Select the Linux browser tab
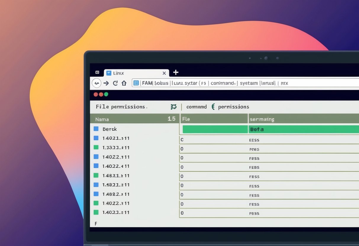Image resolution: width=359 pixels, height=246 pixels. tap(118, 73)
